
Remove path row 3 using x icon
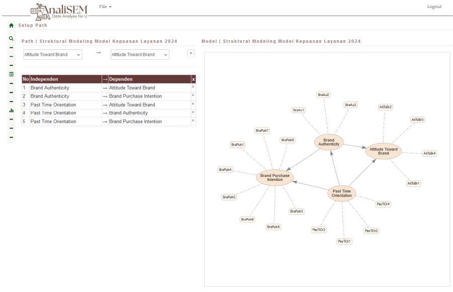click(193, 105)
